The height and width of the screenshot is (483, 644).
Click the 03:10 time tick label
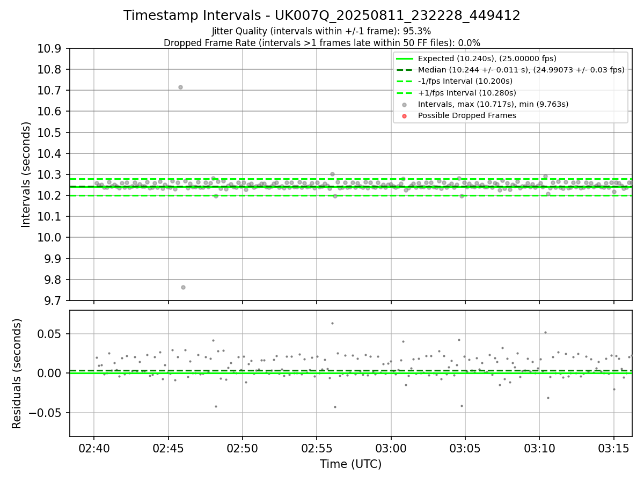point(539,448)
